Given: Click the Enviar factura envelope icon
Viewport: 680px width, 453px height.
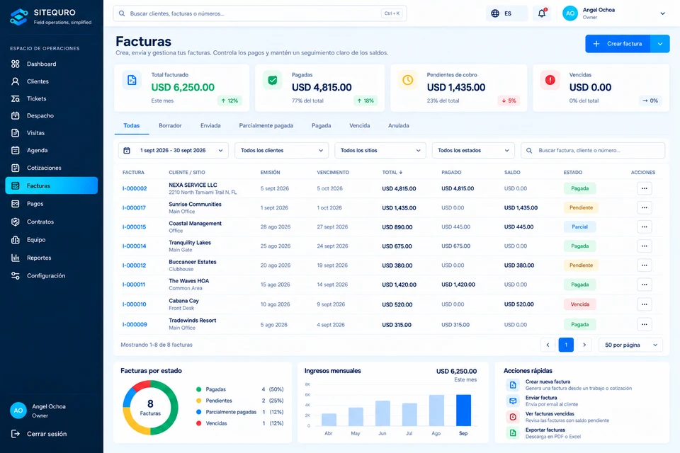Looking at the screenshot, I should (x=513, y=401).
